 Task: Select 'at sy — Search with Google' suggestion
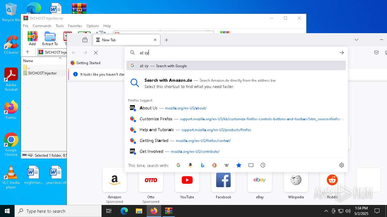(236, 66)
